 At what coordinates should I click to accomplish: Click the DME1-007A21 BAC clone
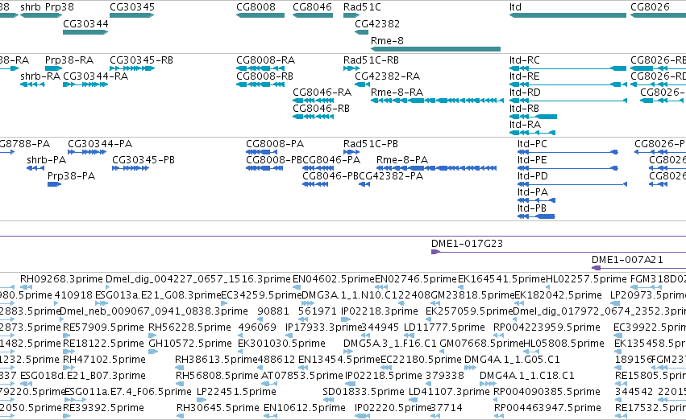[x=638, y=268]
